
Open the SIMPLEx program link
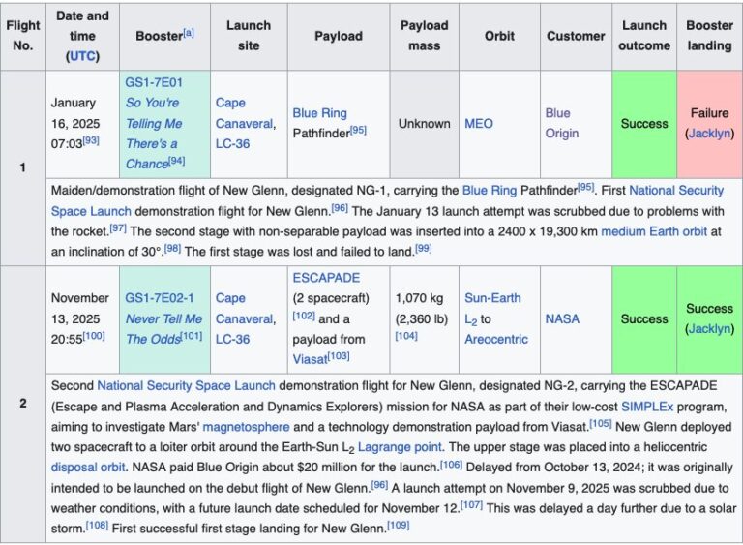point(647,407)
